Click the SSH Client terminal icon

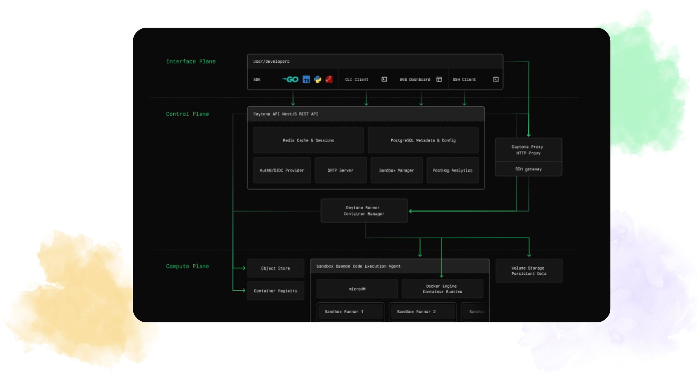click(496, 79)
